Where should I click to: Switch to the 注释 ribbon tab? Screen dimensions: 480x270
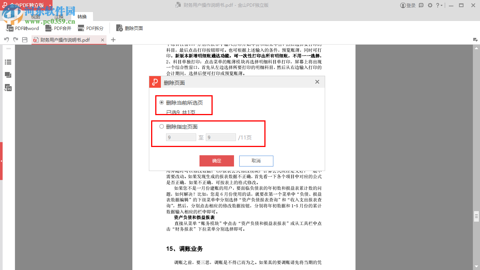click(58, 16)
